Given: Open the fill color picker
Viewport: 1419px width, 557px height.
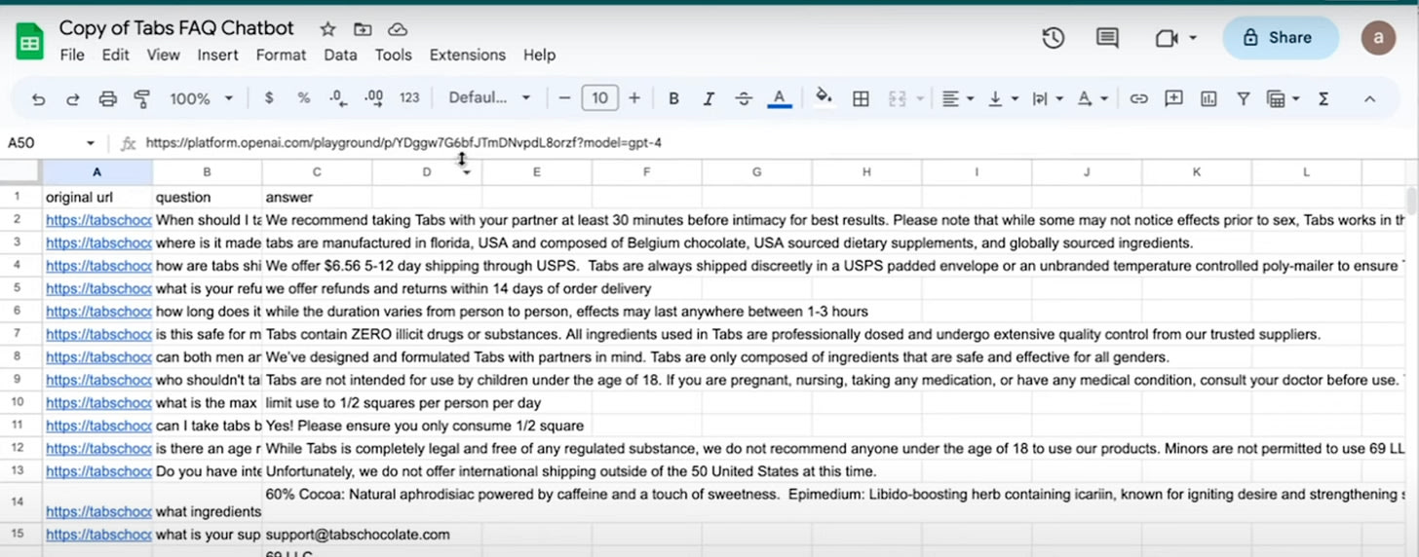Looking at the screenshot, I should (x=824, y=97).
